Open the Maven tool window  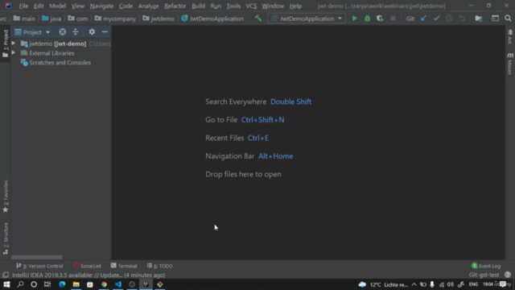509,64
